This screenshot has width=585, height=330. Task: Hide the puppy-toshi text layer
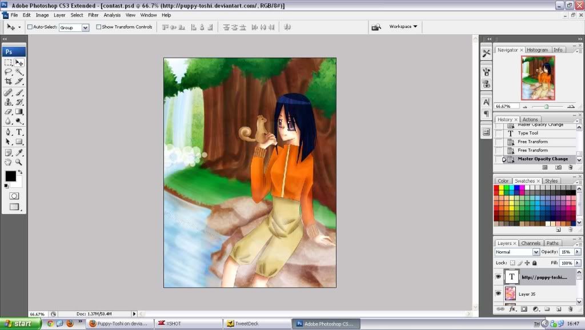(x=498, y=277)
